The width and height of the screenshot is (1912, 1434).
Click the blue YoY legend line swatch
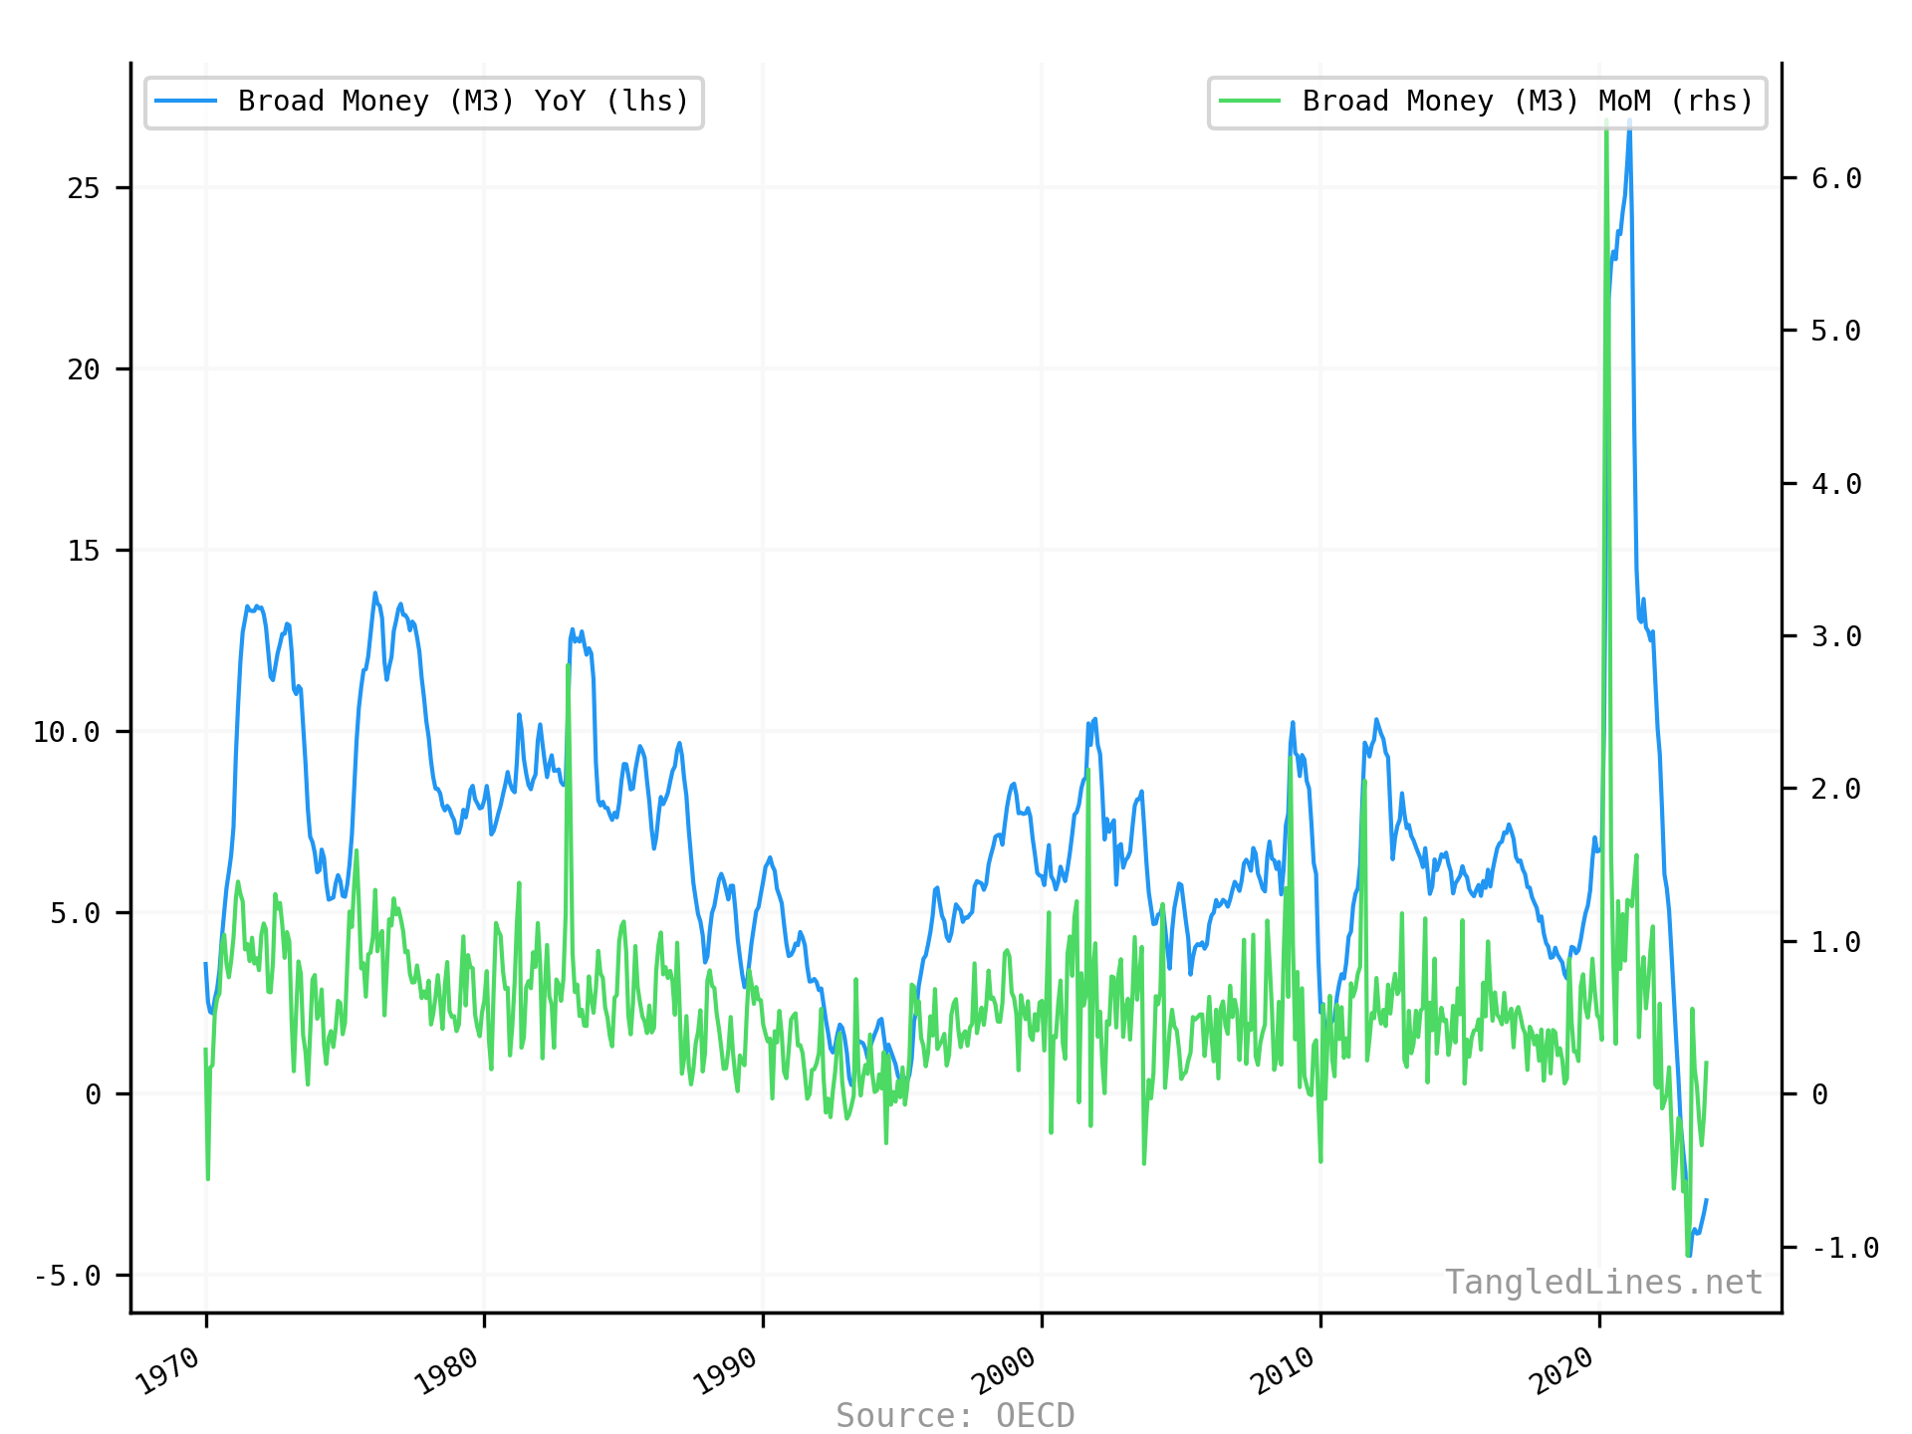(x=186, y=102)
